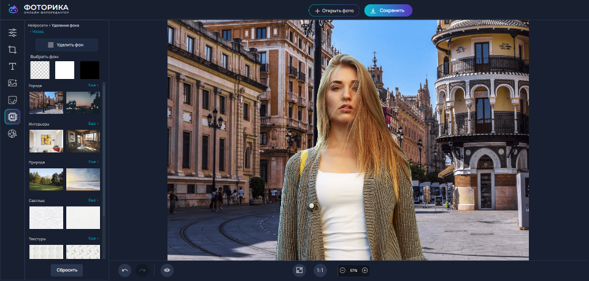The image size is (589, 281).
Task: Redo the last action
Action: coord(142,270)
